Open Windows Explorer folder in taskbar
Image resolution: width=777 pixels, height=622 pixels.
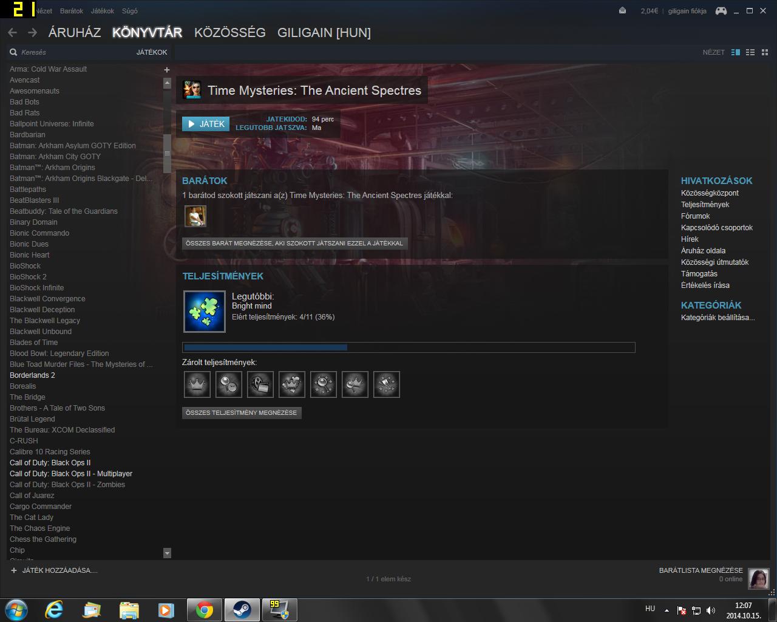129,610
